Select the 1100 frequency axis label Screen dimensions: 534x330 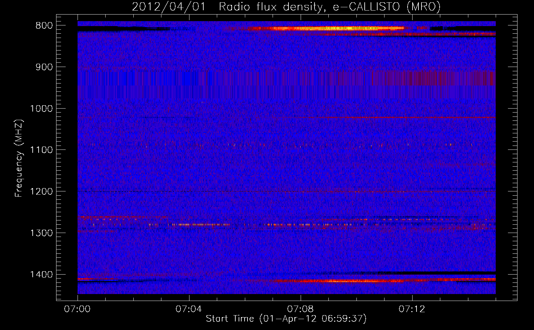[41, 150]
